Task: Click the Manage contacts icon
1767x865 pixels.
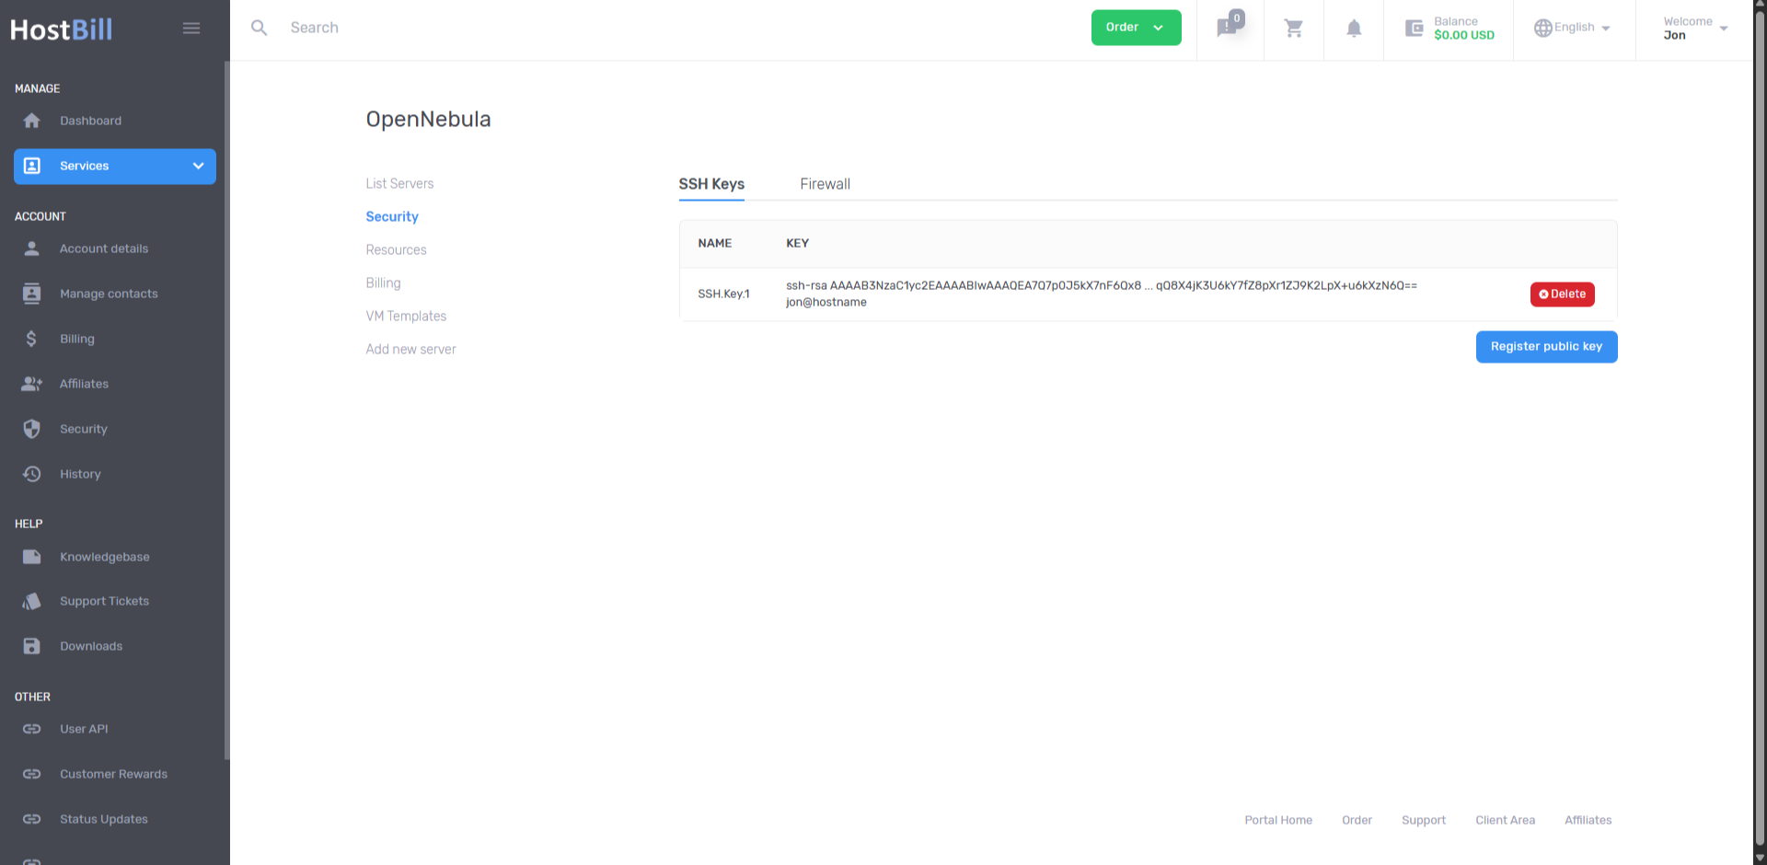Action: 32,294
